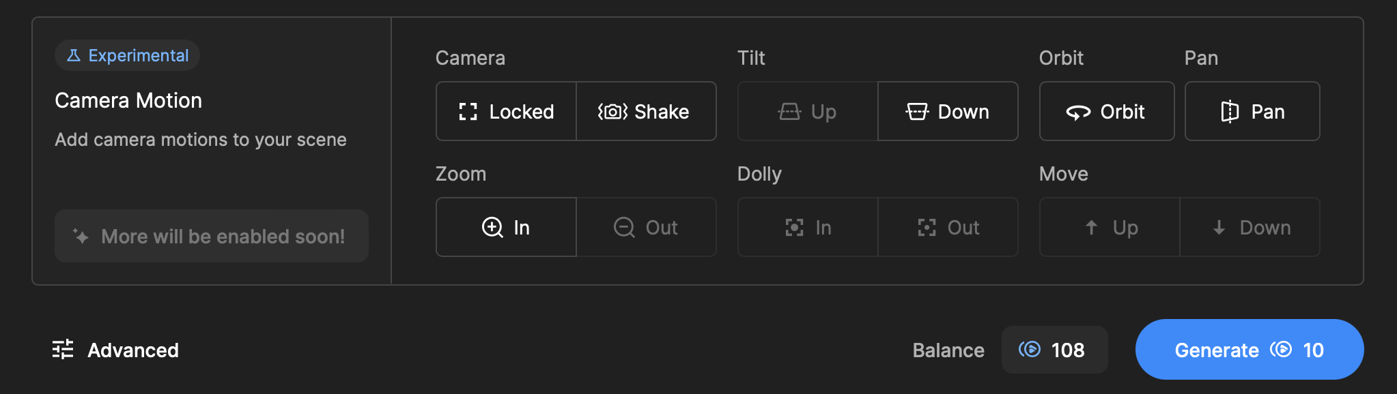1397x394 pixels.
Task: Click the credits icon beside balance 108
Action: pyautogui.click(x=1030, y=350)
